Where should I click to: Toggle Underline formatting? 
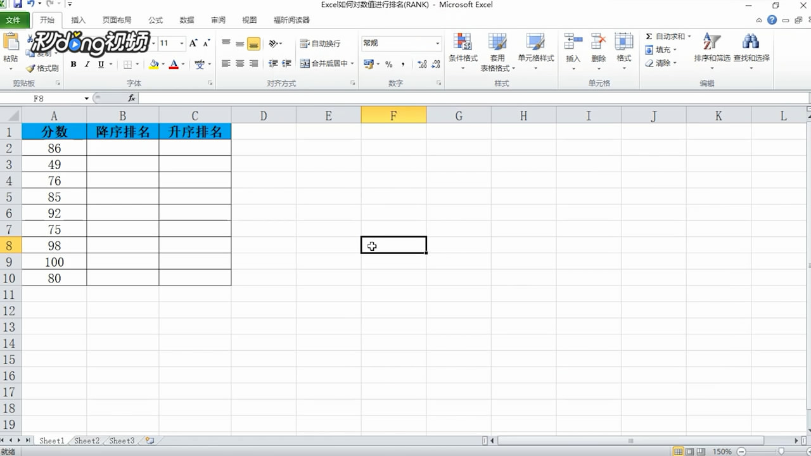tap(101, 64)
